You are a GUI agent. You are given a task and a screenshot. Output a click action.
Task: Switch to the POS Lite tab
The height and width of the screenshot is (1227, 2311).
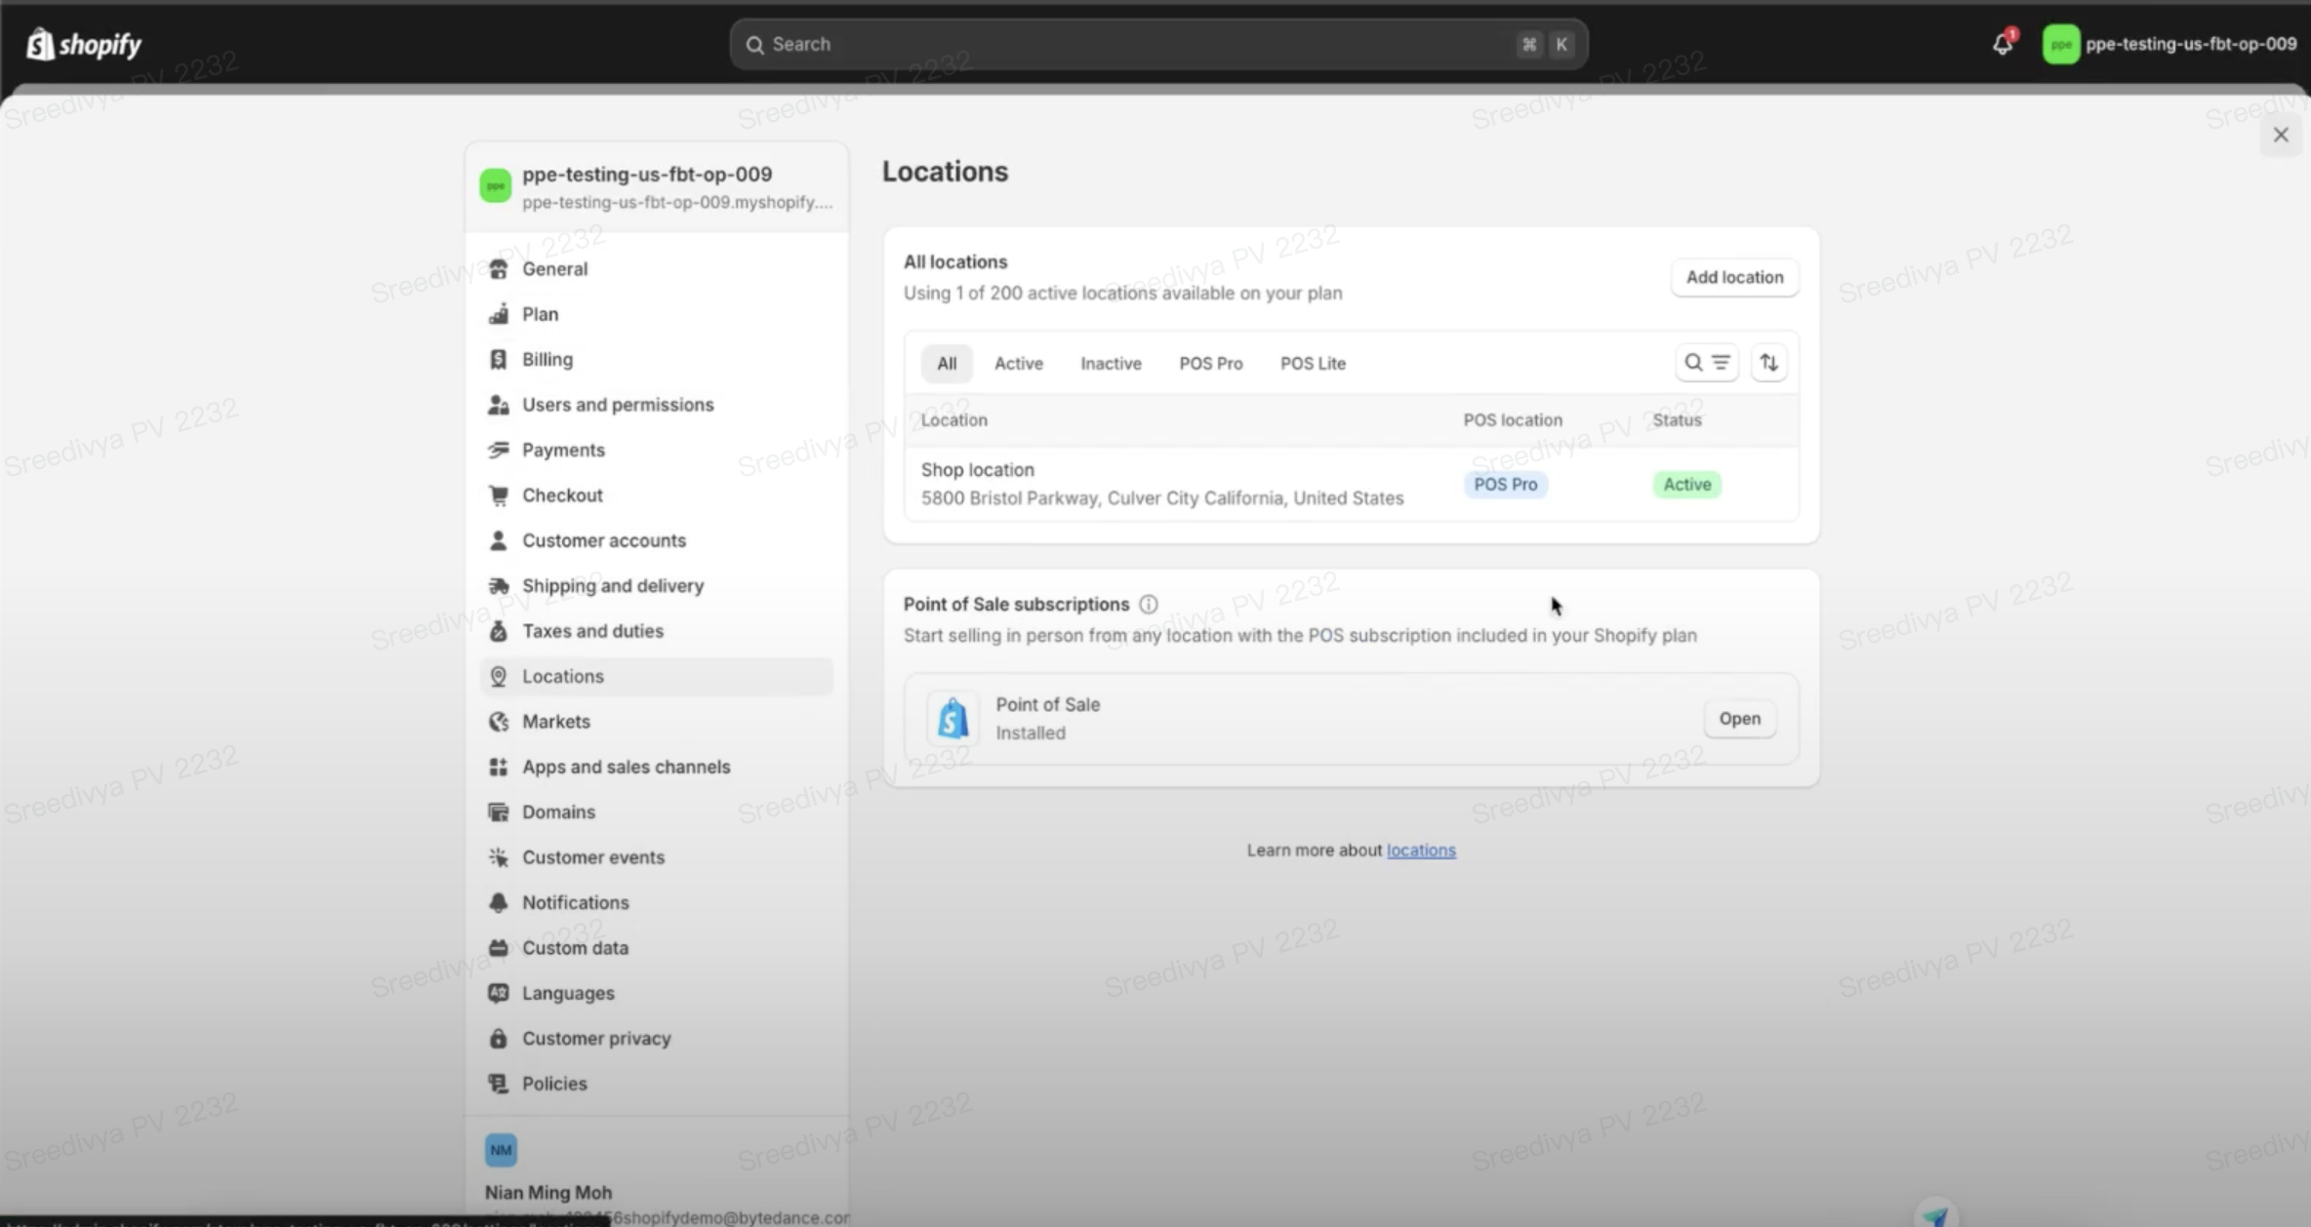coord(1313,363)
